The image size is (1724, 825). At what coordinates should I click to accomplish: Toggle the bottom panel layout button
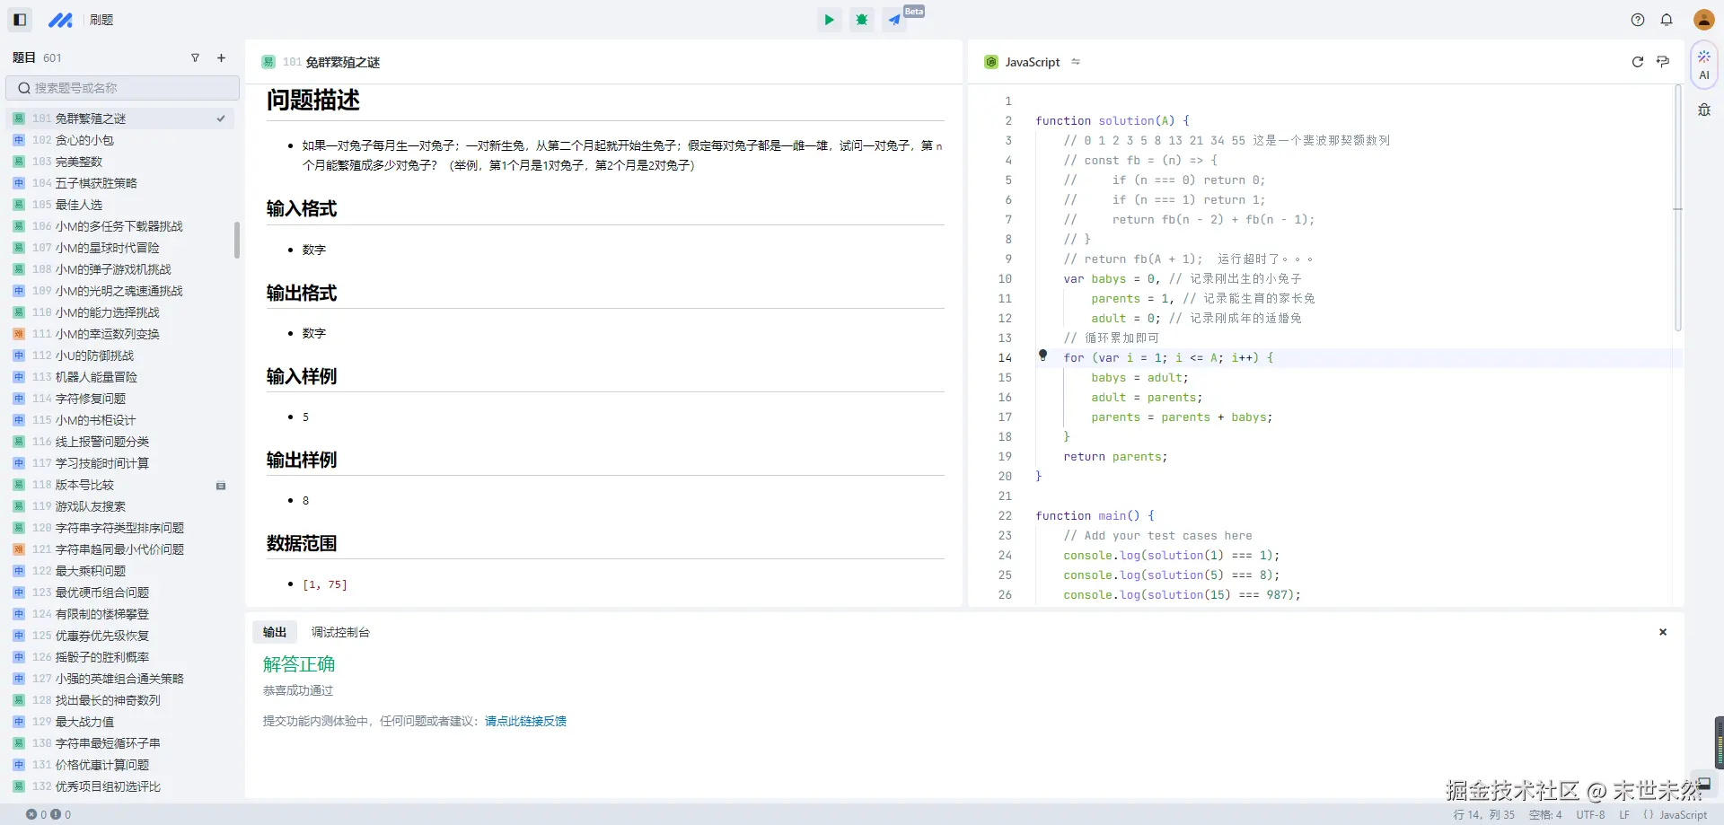point(1703,783)
